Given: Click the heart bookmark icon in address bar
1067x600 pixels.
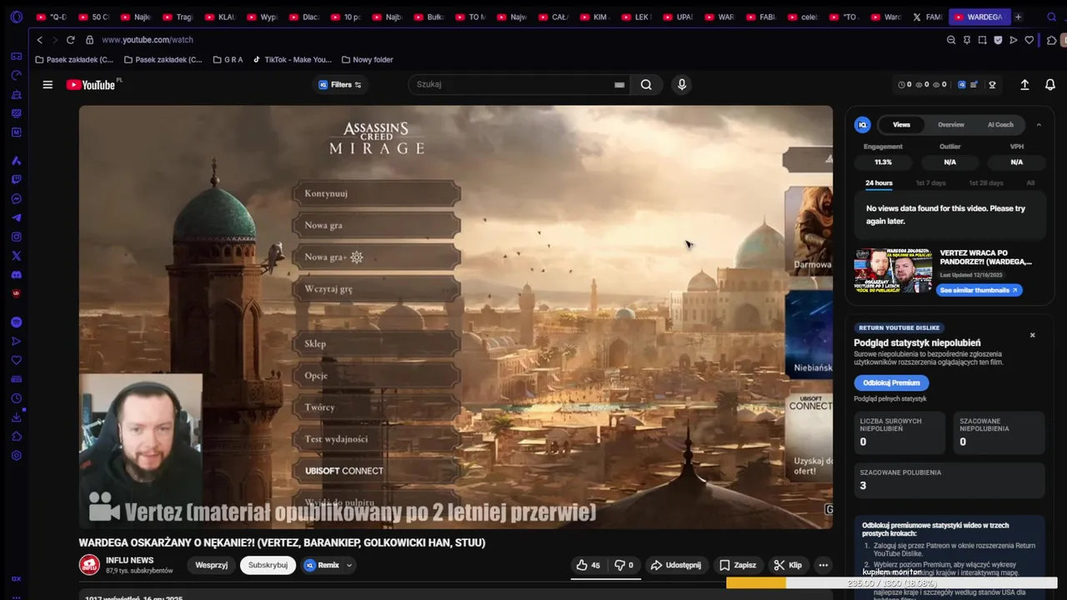Looking at the screenshot, I should click(1029, 40).
